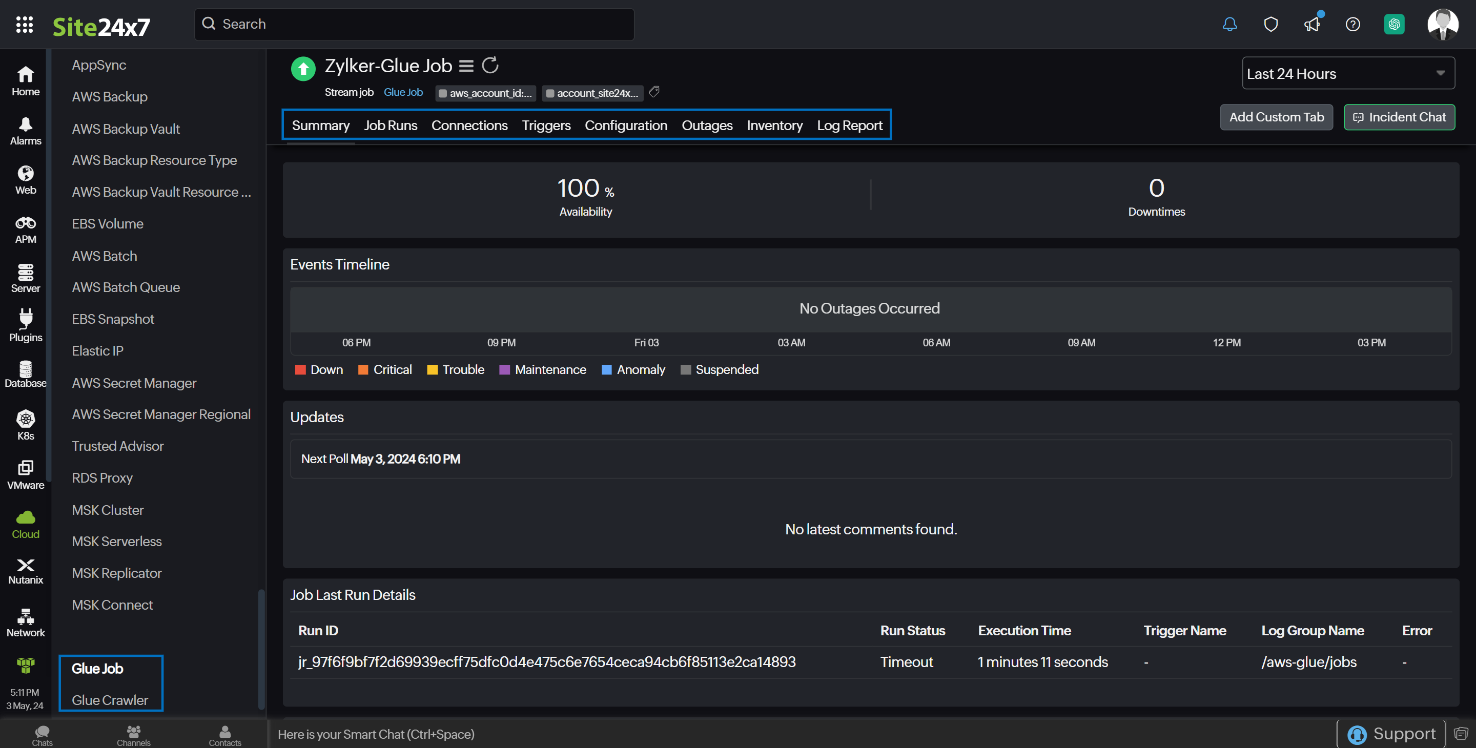
Task: Click the Glue Job type link
Action: 403,92
